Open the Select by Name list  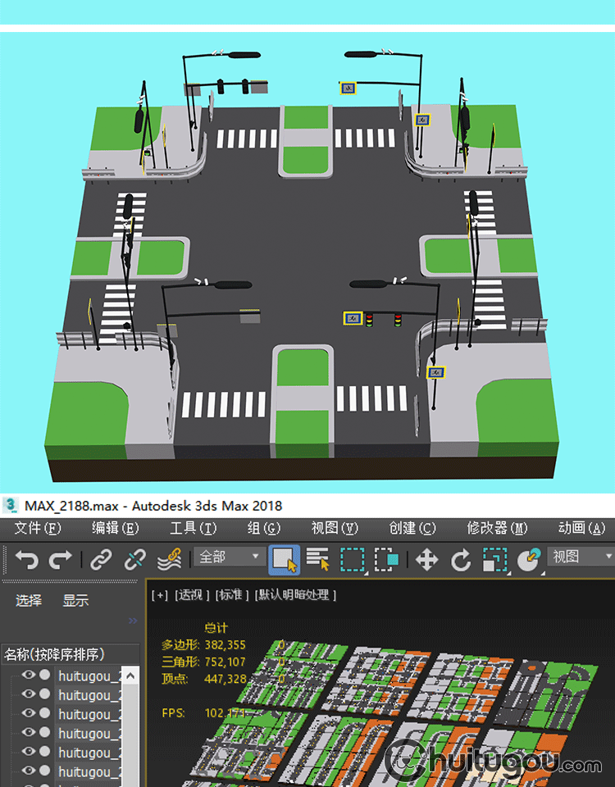coord(318,560)
